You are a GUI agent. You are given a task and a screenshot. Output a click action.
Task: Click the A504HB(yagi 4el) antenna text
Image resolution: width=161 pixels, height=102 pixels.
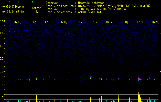point(90,12)
